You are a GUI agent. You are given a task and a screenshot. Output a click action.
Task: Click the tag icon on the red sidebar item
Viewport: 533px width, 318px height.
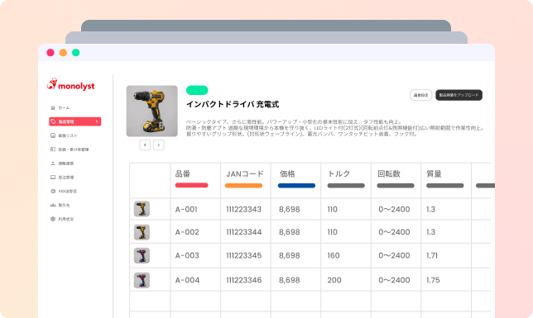(53, 121)
